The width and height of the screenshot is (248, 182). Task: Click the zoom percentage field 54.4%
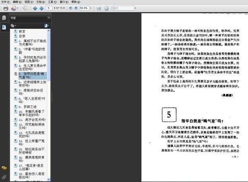tap(84, 8)
